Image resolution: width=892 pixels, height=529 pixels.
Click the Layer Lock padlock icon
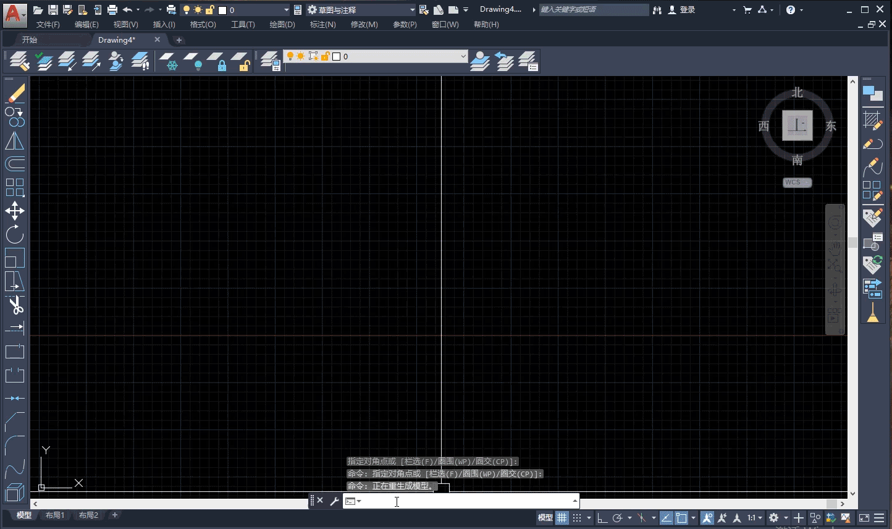(217, 61)
